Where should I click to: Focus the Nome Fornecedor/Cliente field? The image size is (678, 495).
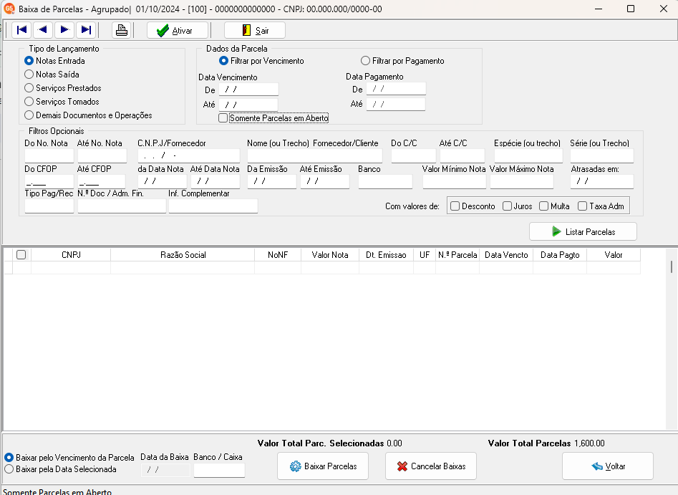click(315, 155)
